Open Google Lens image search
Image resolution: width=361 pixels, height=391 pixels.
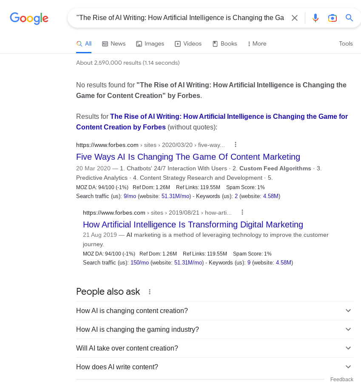[333, 18]
